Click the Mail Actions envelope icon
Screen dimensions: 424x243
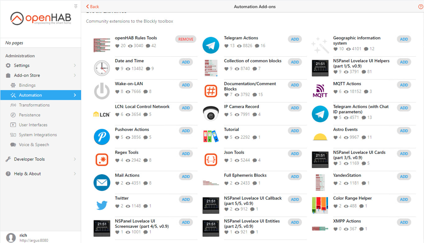[102, 183]
